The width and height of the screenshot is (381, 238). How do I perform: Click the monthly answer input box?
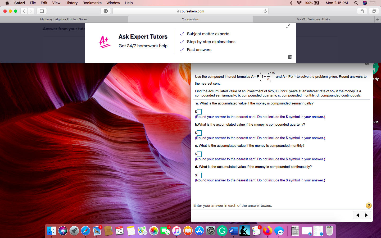(x=199, y=154)
